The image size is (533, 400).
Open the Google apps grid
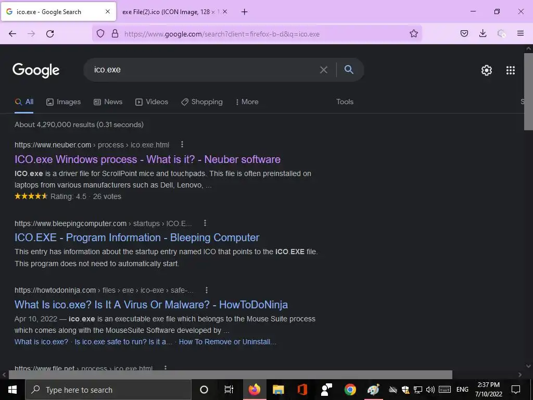coord(511,70)
